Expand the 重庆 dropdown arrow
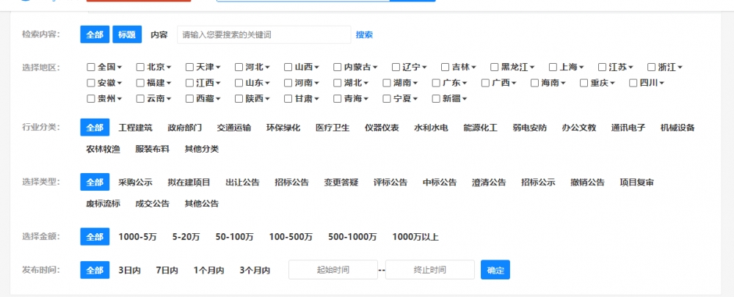This screenshot has height=297, width=734. pyautogui.click(x=612, y=84)
